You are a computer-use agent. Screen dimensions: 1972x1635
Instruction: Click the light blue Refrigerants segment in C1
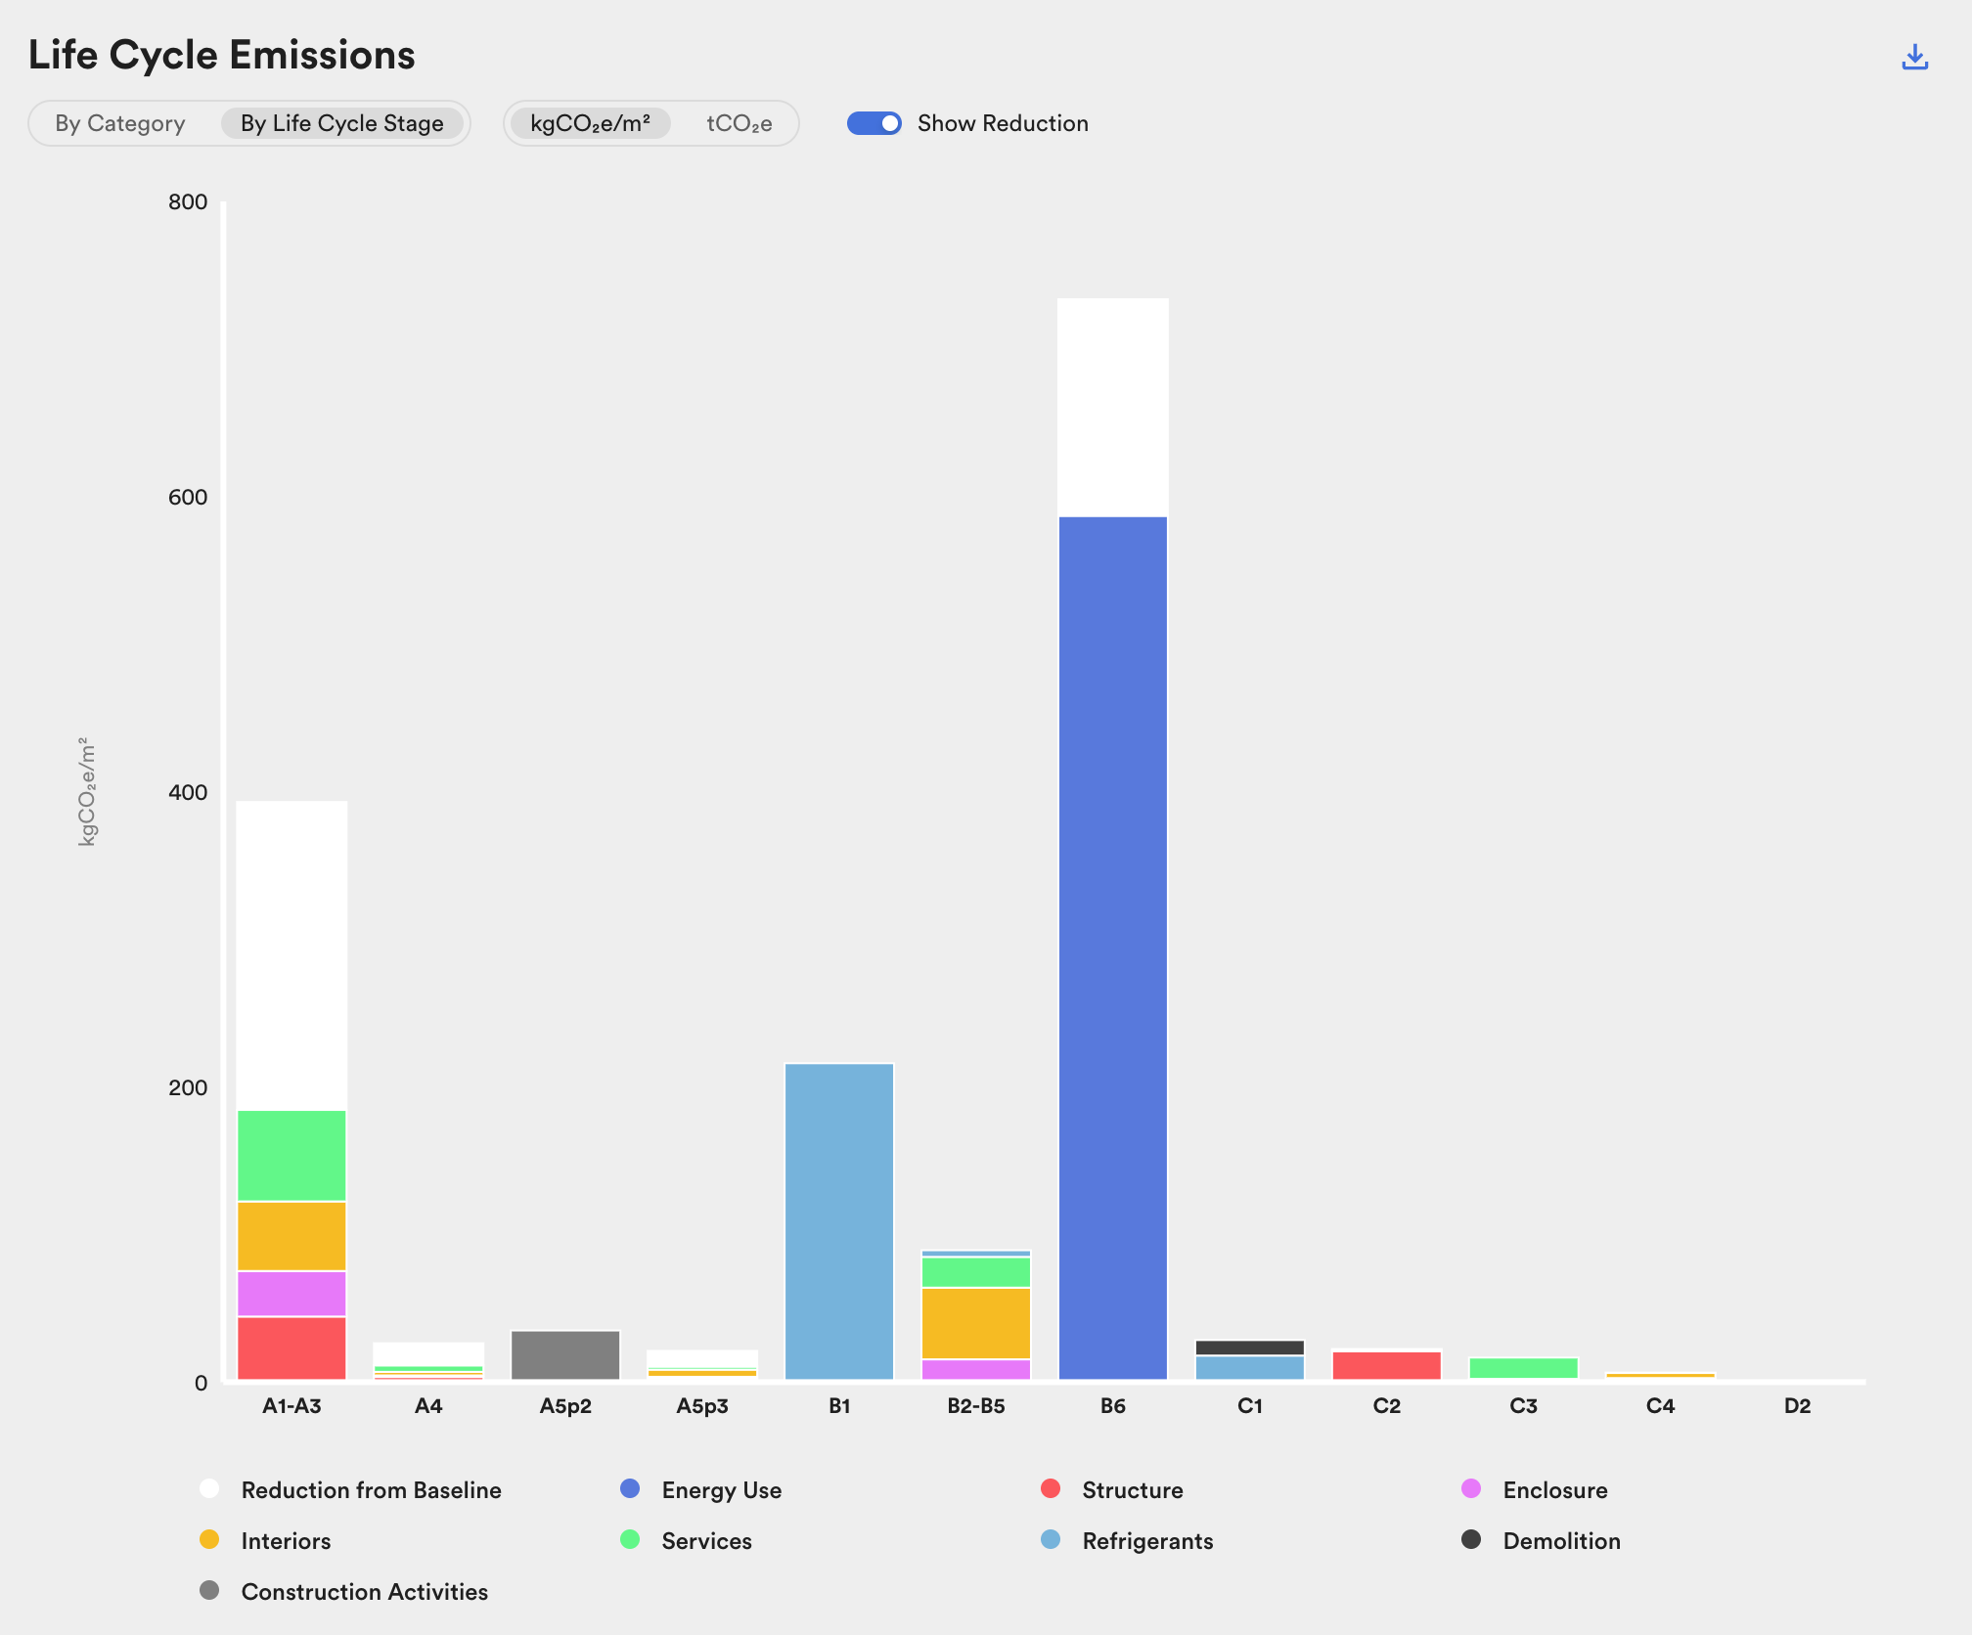pos(1250,1368)
